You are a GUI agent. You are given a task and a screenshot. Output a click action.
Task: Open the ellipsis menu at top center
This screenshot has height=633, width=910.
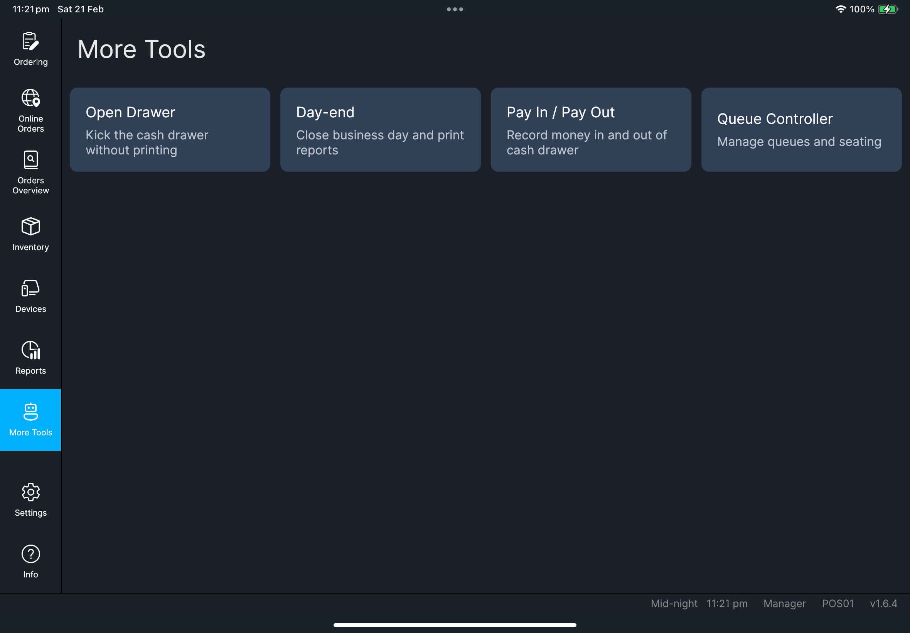coord(454,9)
